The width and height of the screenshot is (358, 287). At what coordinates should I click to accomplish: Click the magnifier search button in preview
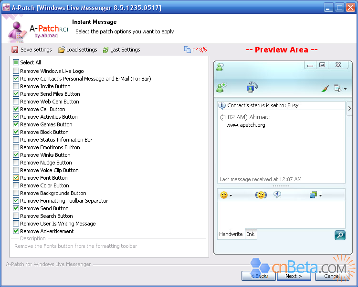point(340,235)
